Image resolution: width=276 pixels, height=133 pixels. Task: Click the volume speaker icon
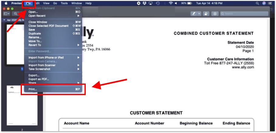tap(176, 3)
